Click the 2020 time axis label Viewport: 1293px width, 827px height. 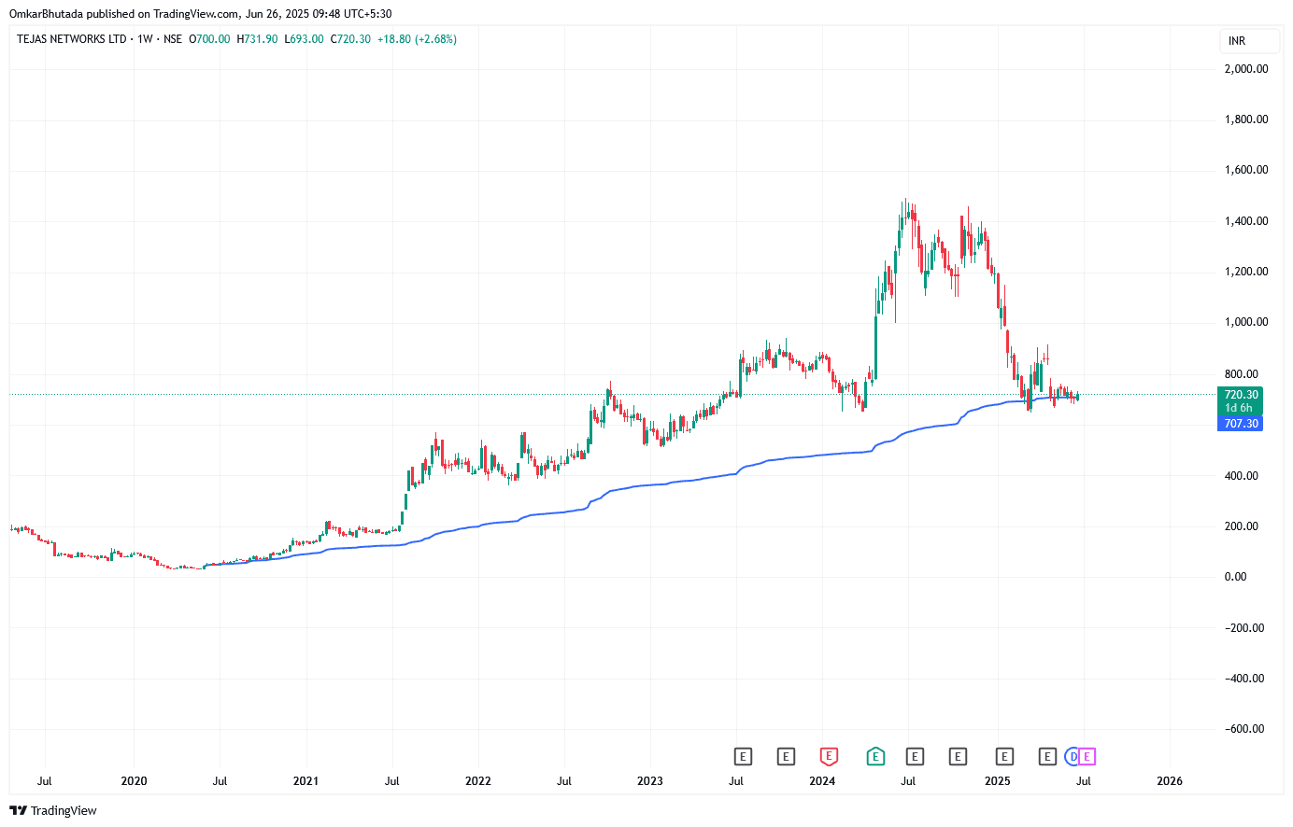pyautogui.click(x=134, y=781)
